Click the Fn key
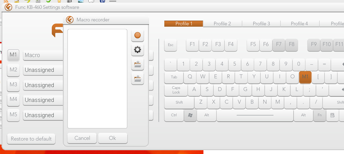Image resolution: width=344 pixels, height=154 pixels. tap(320, 115)
